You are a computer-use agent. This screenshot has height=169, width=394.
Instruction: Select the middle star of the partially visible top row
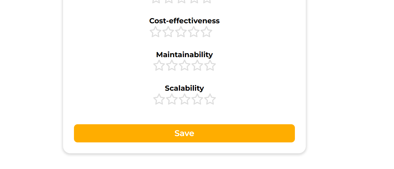[181, 1]
